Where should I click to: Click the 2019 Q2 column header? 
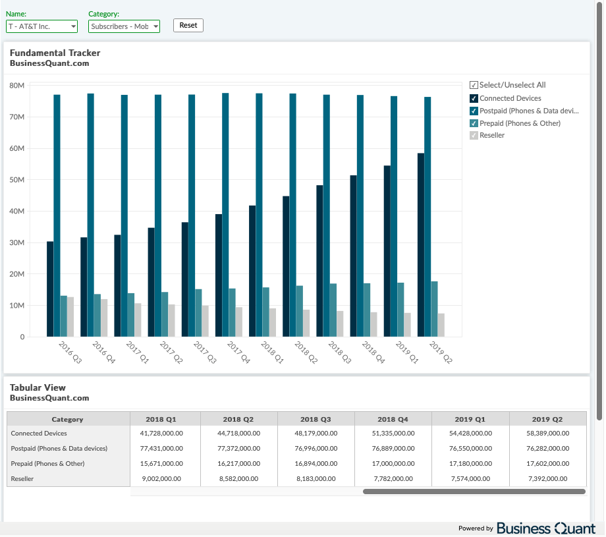(547, 419)
